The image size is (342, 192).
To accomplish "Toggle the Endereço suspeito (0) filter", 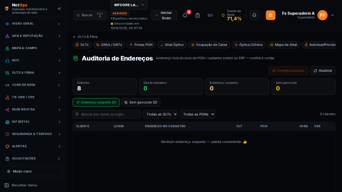I will [x=96, y=102].
